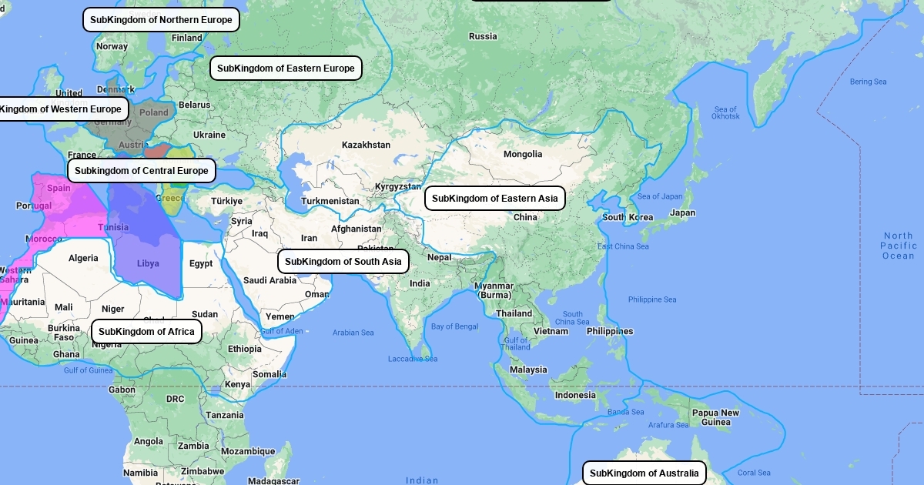Click the Afghanistan map label

pos(357,229)
